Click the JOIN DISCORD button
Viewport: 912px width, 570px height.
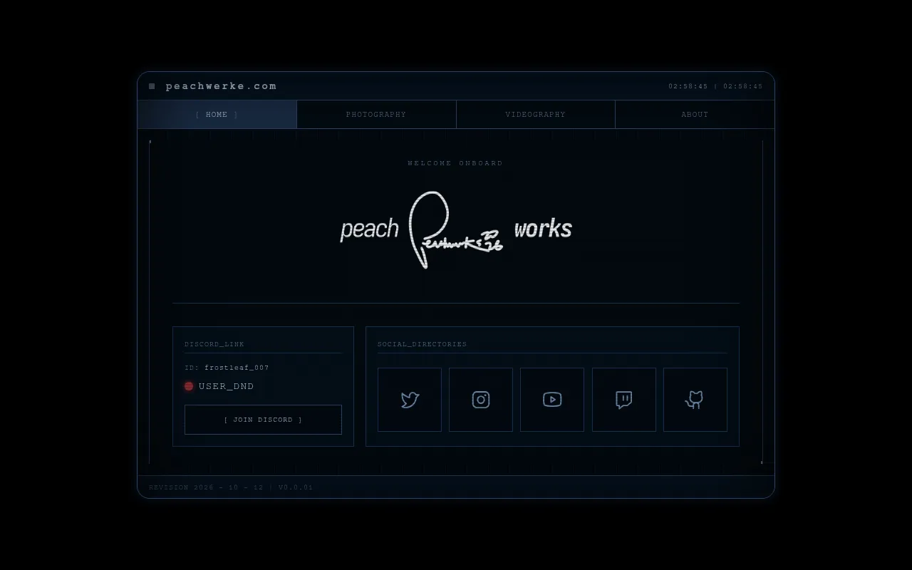263,420
